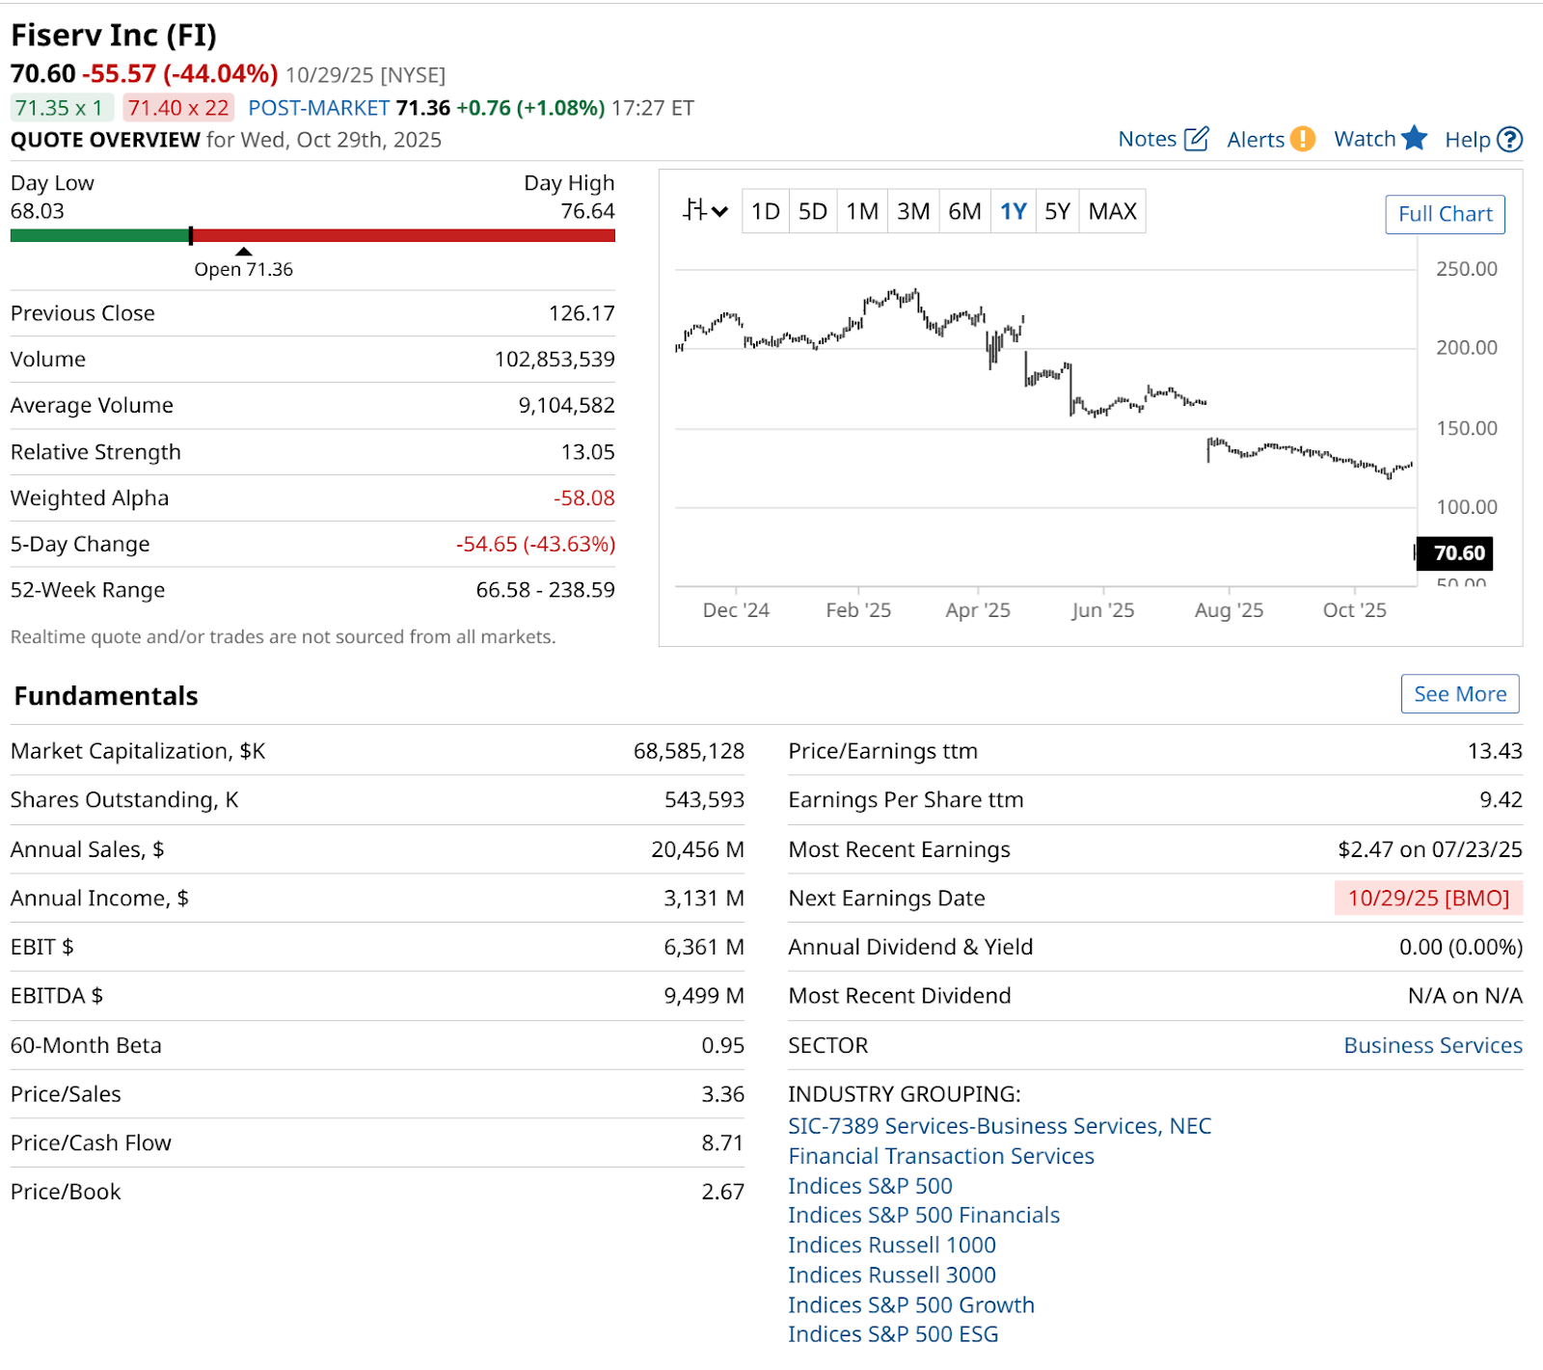Open the Full Chart button
Image resolution: width=1543 pixels, height=1370 pixels.
point(1445,214)
